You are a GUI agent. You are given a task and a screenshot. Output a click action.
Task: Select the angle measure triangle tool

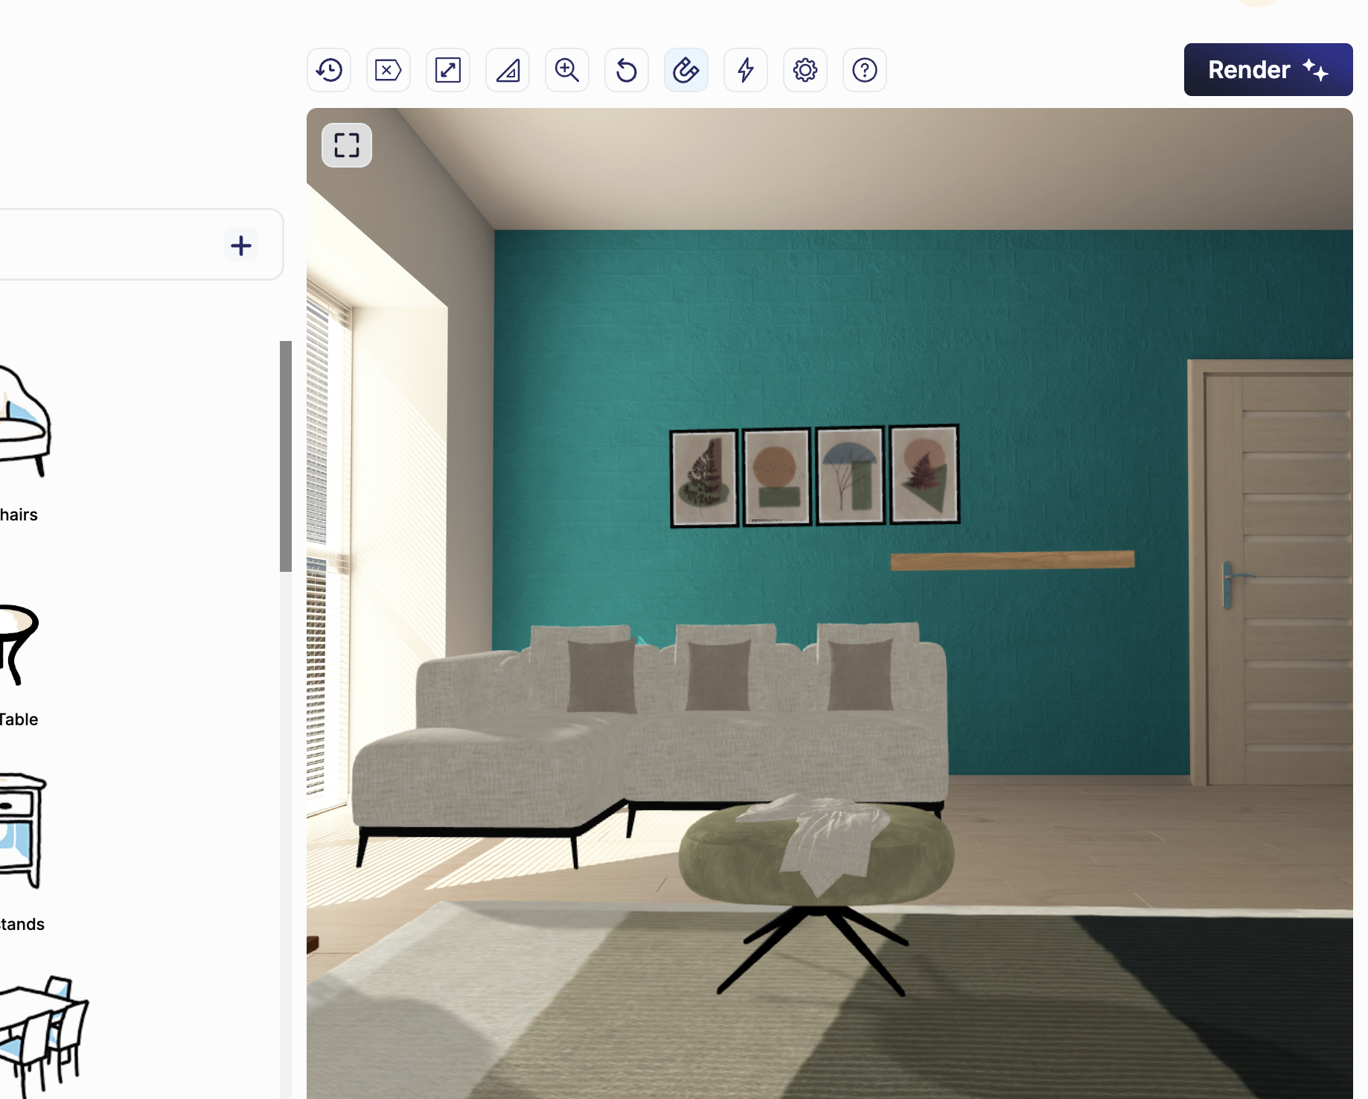coord(508,70)
